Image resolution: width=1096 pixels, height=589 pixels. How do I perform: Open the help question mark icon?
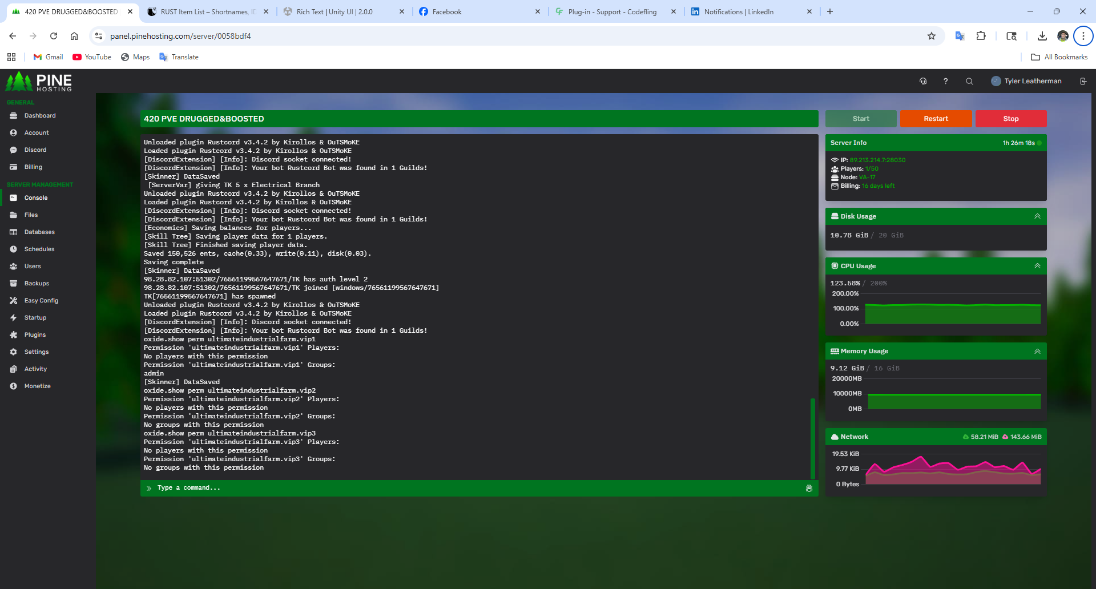[x=946, y=81]
